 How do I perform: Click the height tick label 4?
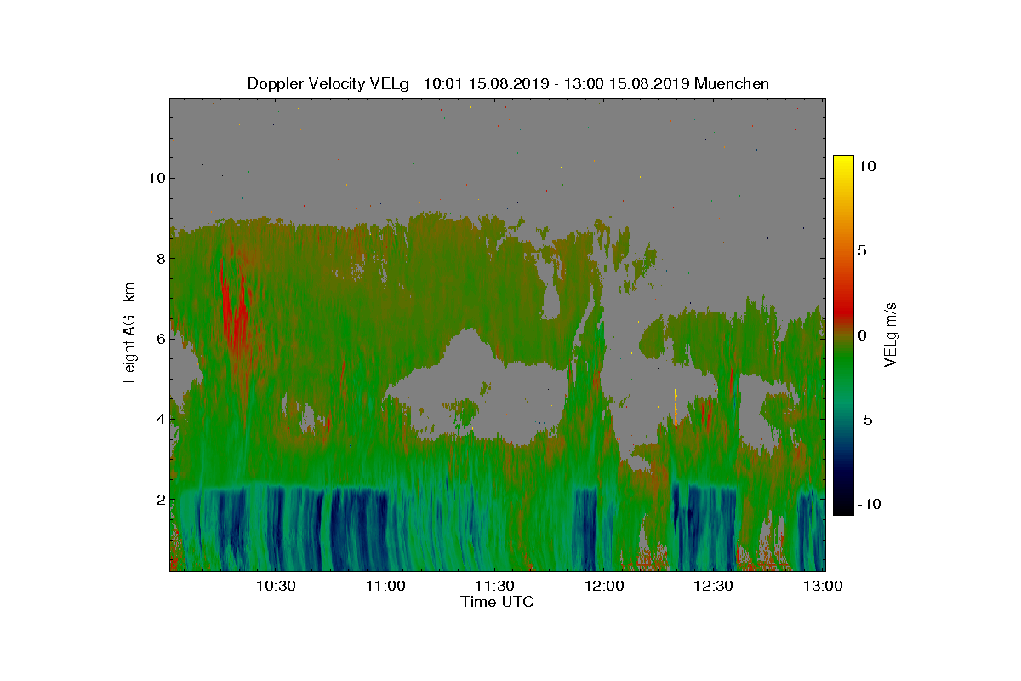159,419
